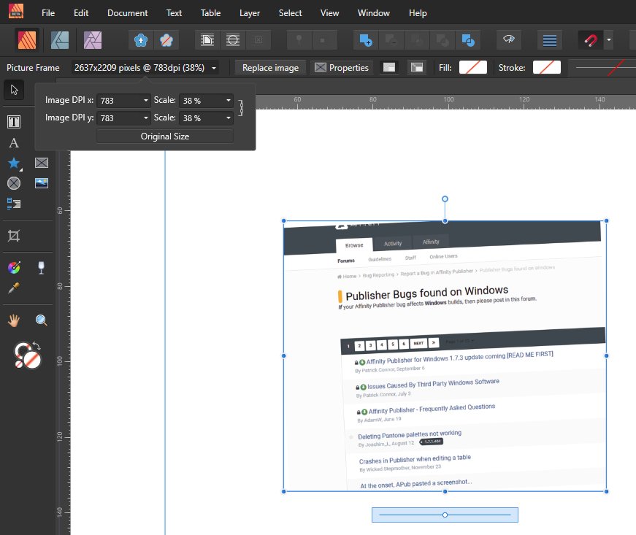Image resolution: width=636 pixels, height=535 pixels.
Task: Select the Fill tool color wheel
Action: (14, 267)
